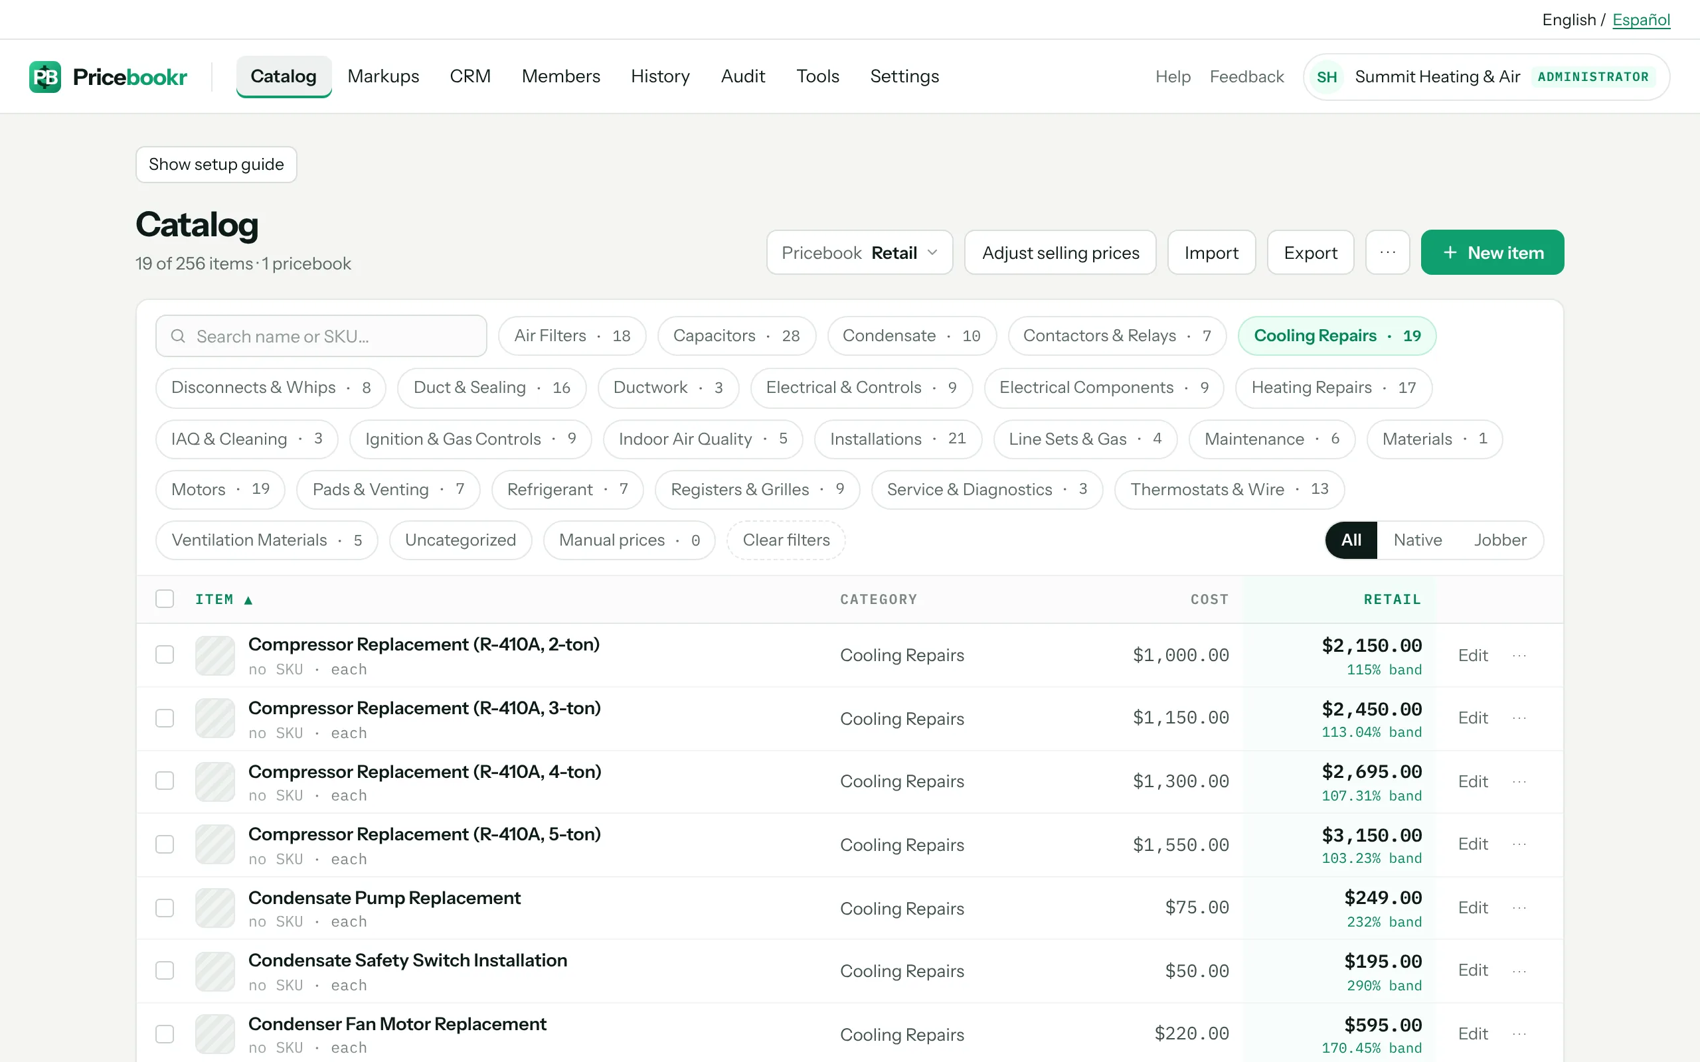Check Condensate Pump Replacement row
Viewport: 1700px width, 1062px height.
pos(165,907)
